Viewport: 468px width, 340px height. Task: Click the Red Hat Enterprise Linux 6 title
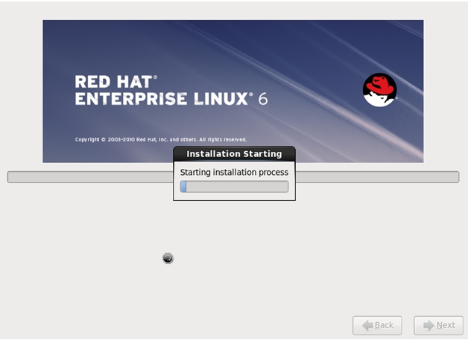pos(171,90)
